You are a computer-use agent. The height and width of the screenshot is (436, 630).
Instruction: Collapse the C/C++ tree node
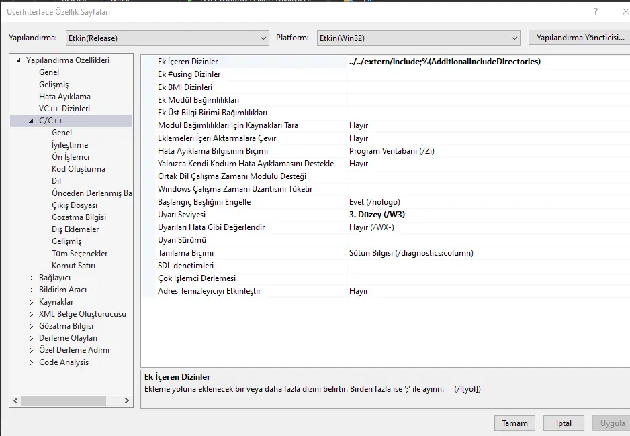[31, 121]
